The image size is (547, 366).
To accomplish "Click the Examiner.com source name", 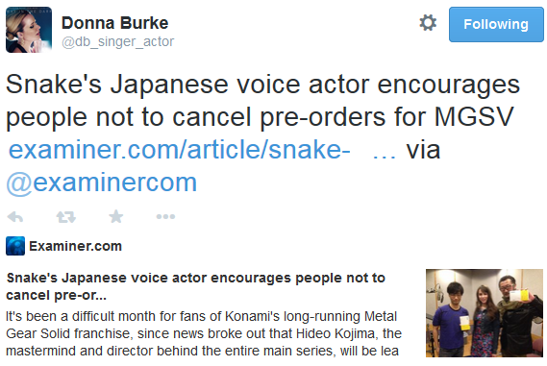I will coord(75,246).
